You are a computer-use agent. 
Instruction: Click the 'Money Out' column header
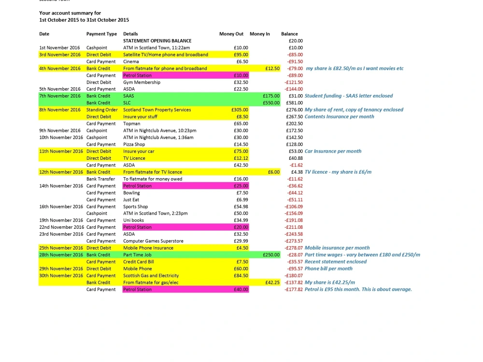pos(231,34)
